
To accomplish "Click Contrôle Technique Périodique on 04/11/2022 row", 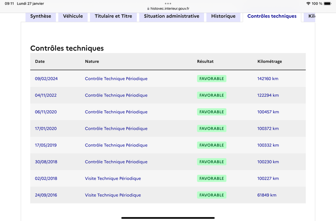I will pyautogui.click(x=116, y=95).
